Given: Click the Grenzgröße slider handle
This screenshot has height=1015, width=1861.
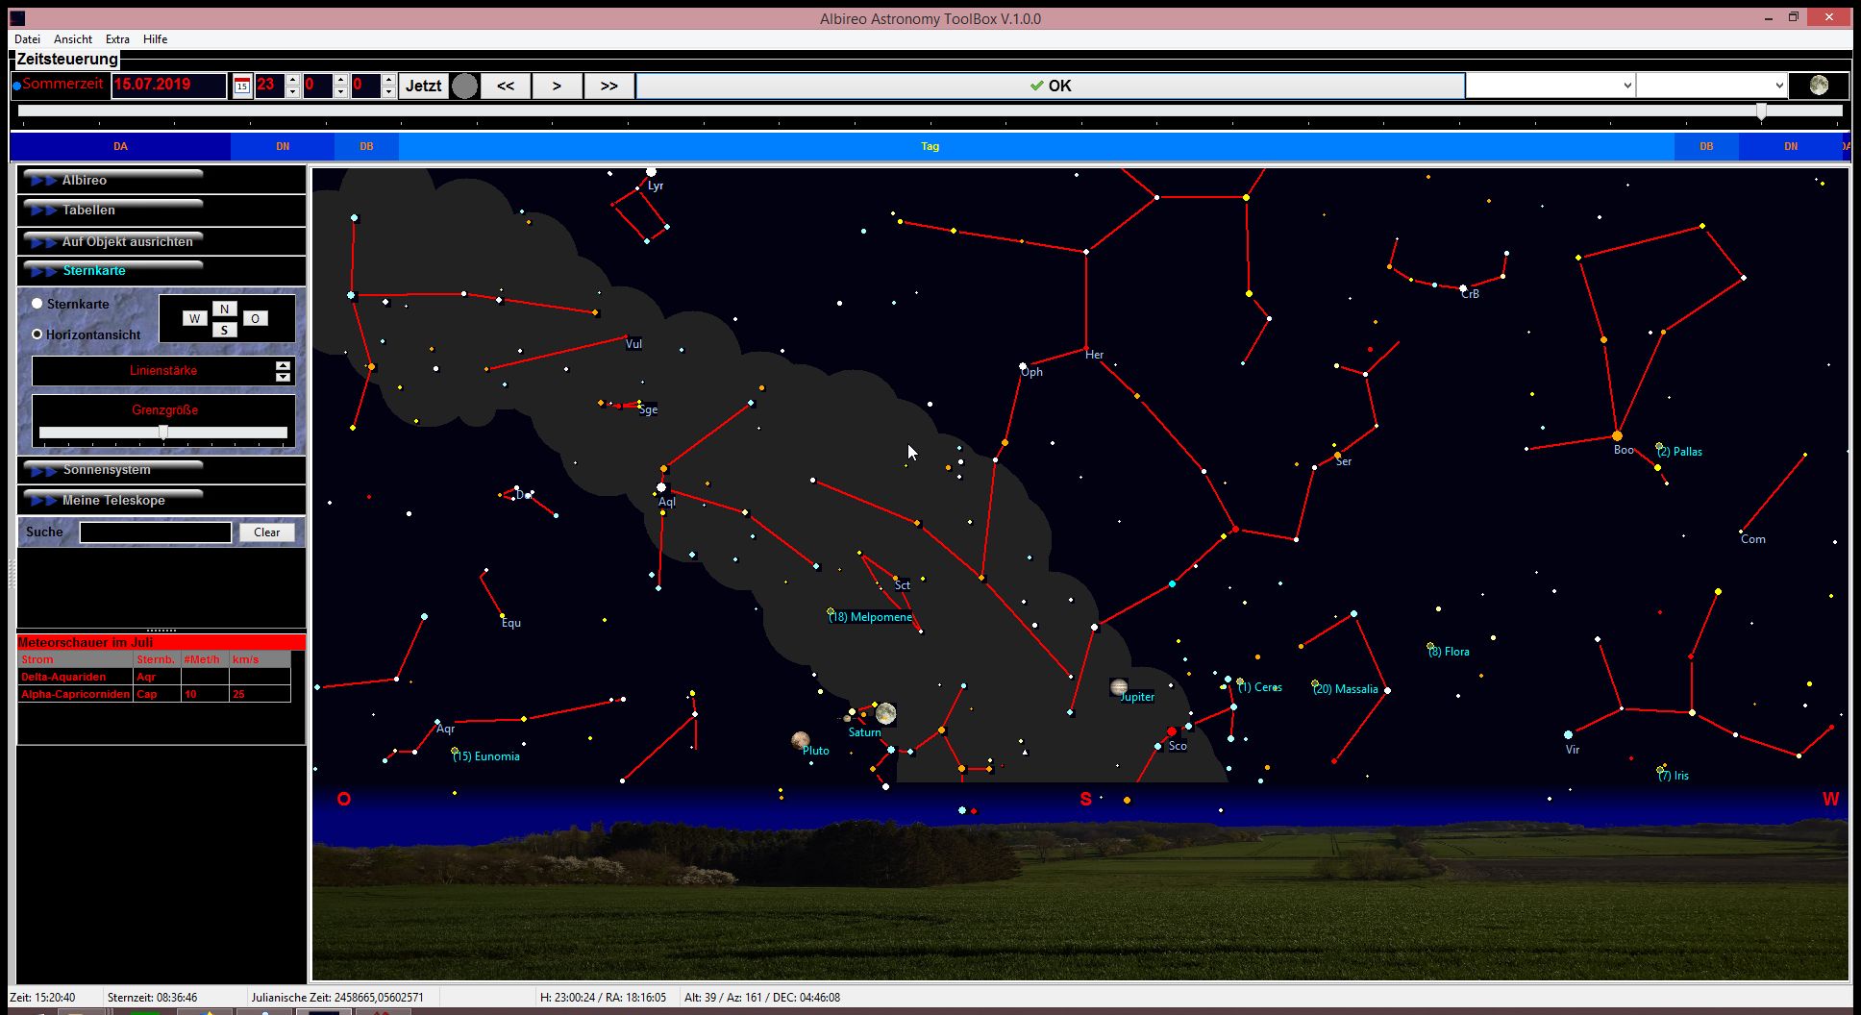Looking at the screenshot, I should tap(163, 433).
